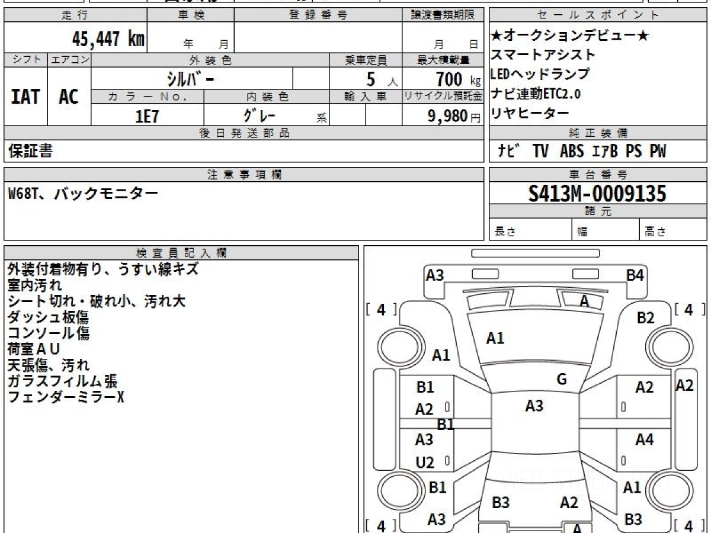
Task: Click the 車検 header cell
Action: [190, 15]
